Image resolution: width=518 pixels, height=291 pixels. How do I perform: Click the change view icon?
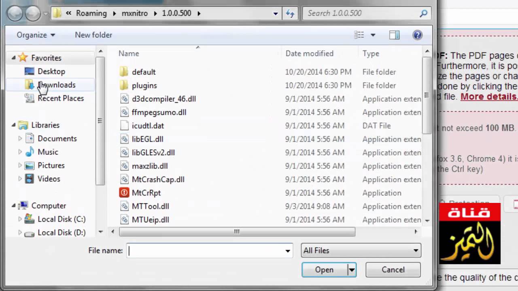[x=359, y=35]
